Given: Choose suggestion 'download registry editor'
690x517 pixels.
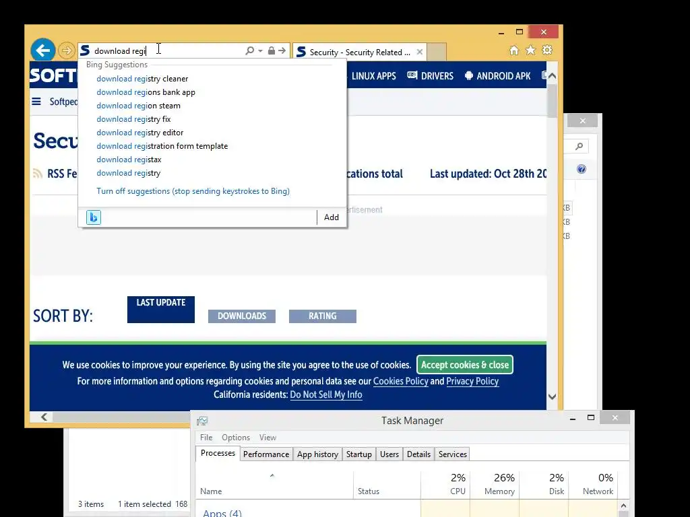Looking at the screenshot, I should (140, 133).
